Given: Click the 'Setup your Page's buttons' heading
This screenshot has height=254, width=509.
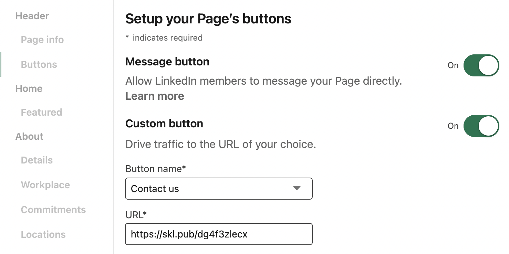Looking at the screenshot, I should click(208, 19).
